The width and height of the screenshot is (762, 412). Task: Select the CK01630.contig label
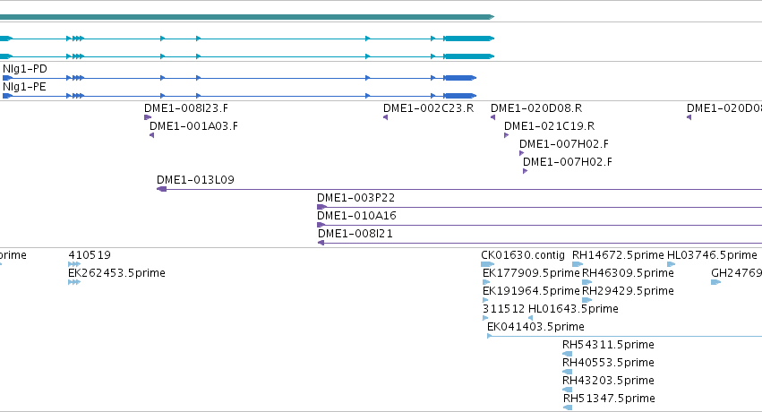click(x=523, y=255)
